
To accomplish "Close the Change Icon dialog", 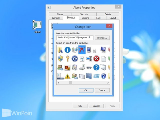I will (x=109, y=26).
